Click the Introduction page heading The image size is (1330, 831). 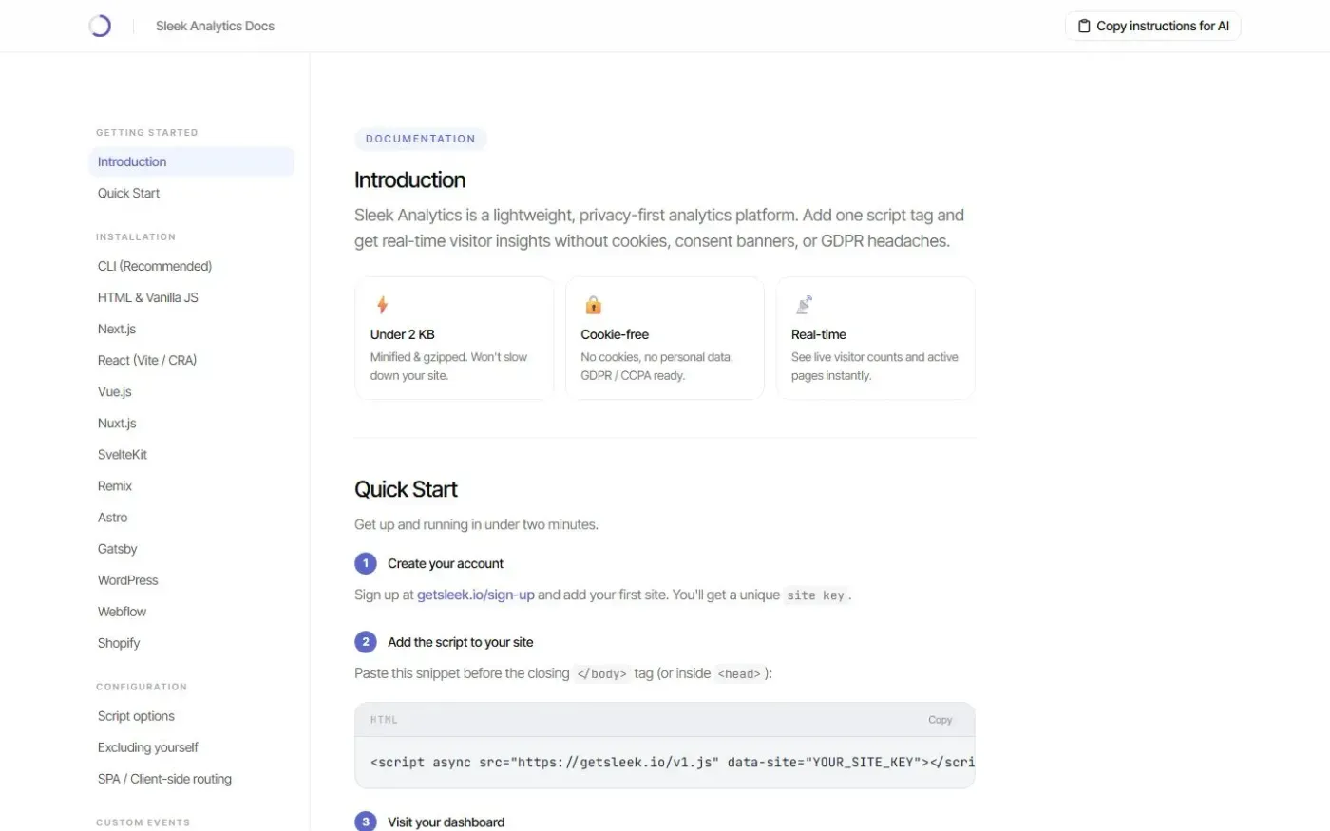click(410, 179)
